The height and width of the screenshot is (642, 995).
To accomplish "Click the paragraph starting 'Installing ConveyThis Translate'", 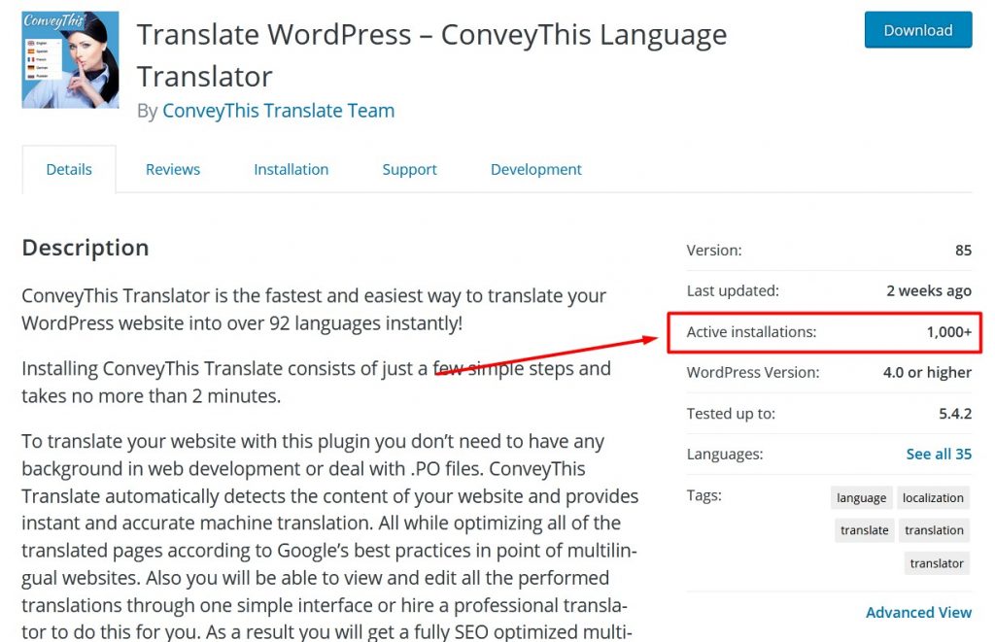I will 316,382.
